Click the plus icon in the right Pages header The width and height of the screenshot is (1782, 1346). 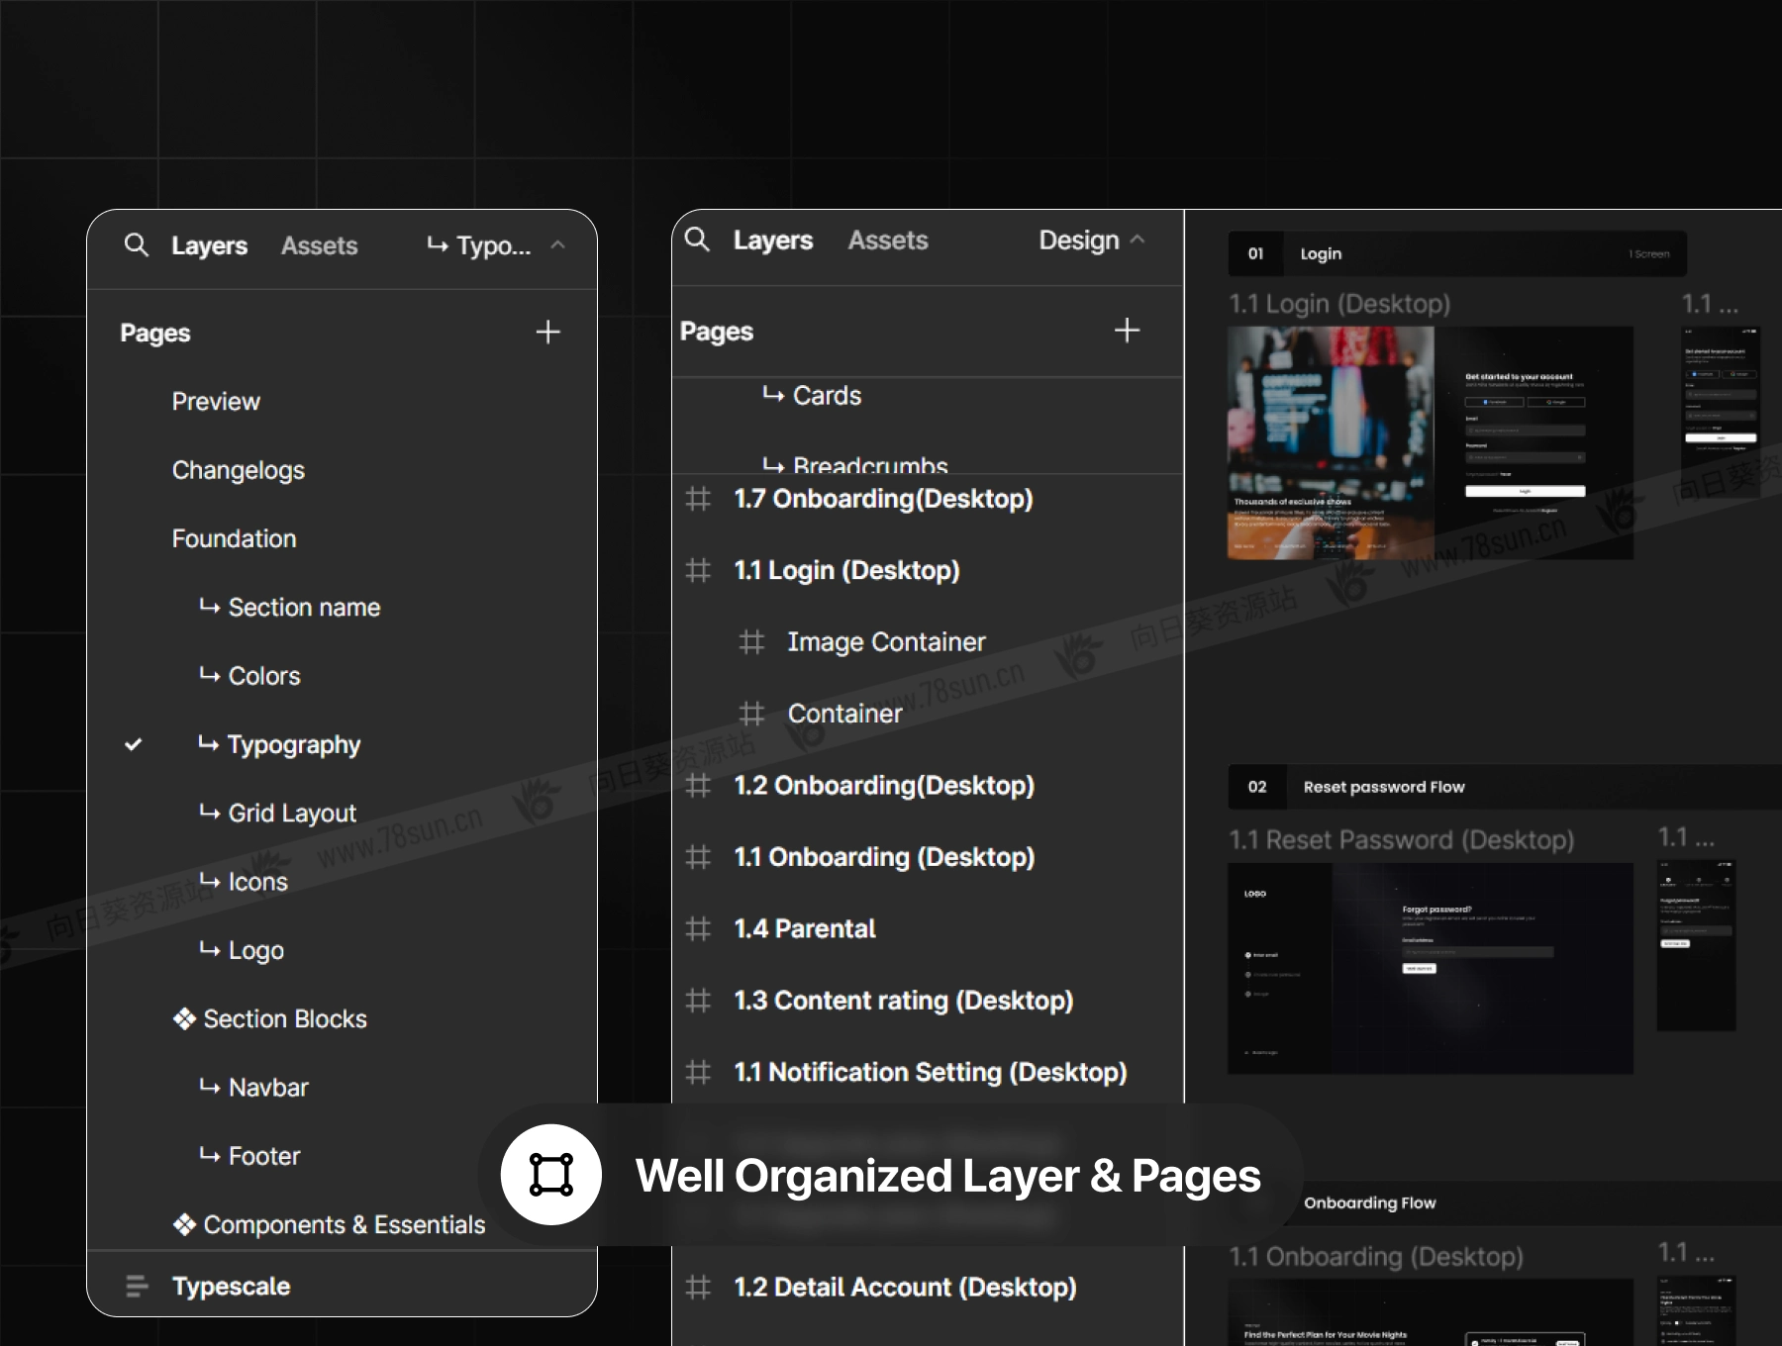[x=1127, y=331]
